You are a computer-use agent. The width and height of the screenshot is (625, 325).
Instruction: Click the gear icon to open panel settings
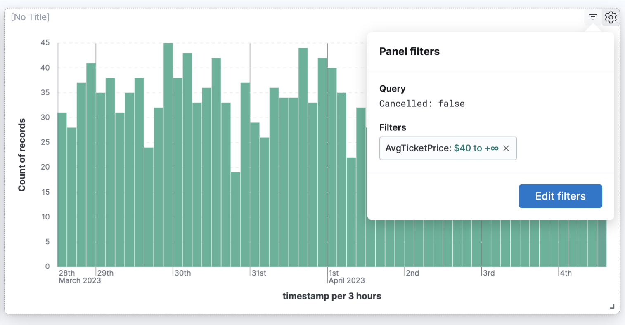coord(611,17)
